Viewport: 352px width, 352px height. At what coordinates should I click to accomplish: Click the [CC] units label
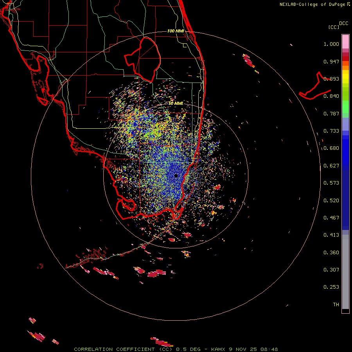[x=334, y=27]
